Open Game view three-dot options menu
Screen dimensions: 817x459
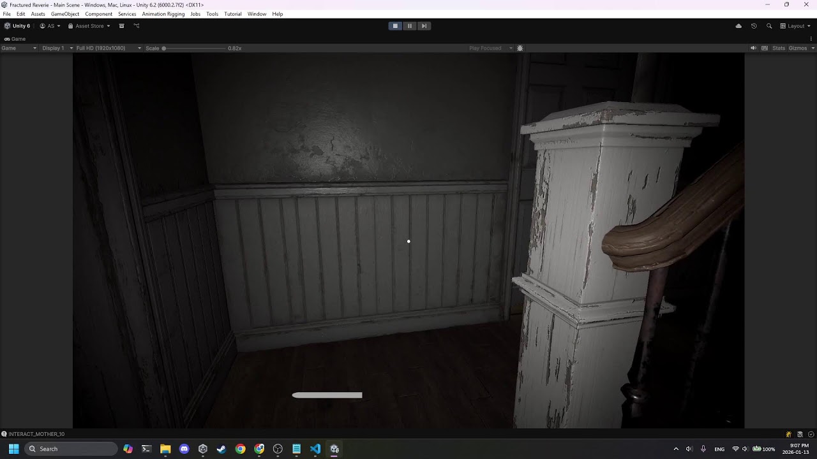pyautogui.click(x=811, y=39)
